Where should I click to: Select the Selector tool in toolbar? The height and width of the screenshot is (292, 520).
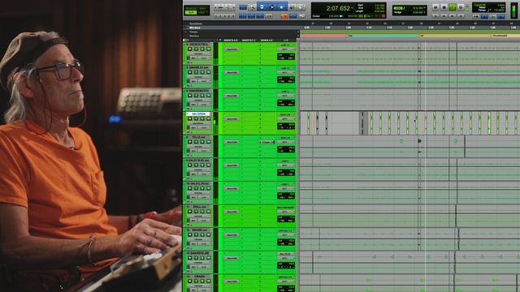[x=272, y=7]
